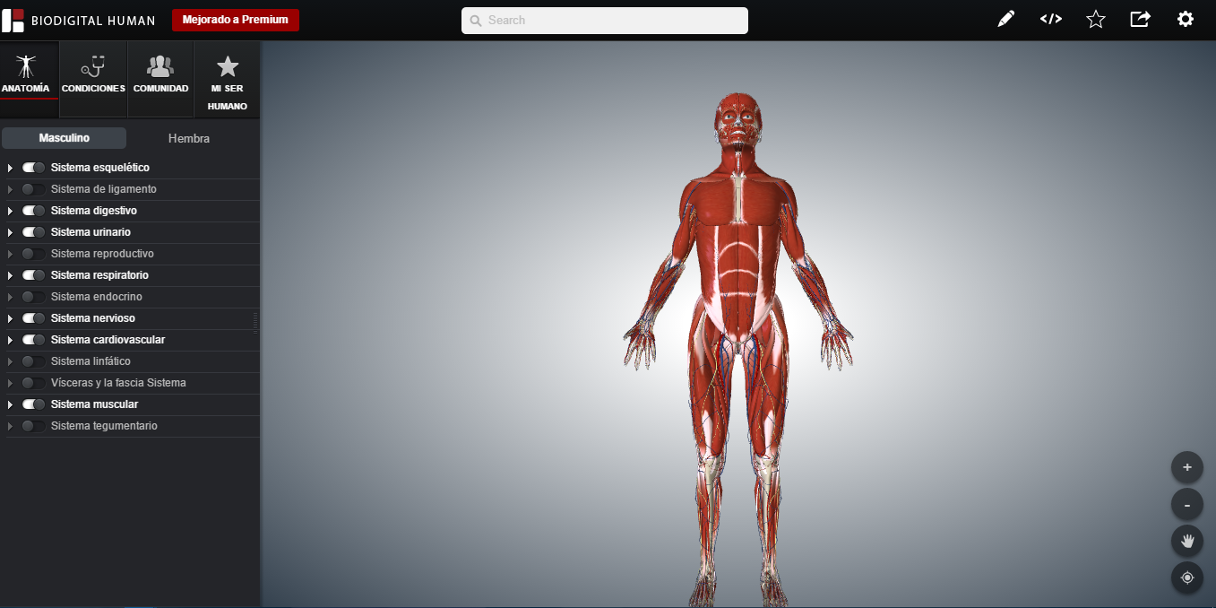Enable the Sistema linfático toggle
The height and width of the screenshot is (608, 1216).
coord(34,361)
